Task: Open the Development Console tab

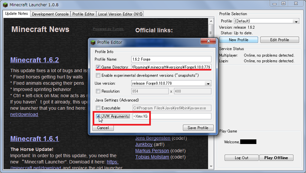Action: click(50, 14)
